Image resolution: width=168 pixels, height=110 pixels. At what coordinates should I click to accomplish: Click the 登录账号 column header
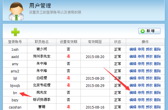tap(15, 42)
